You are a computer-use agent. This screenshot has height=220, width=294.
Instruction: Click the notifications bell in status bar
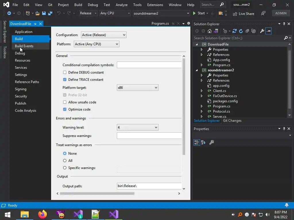(287, 205)
